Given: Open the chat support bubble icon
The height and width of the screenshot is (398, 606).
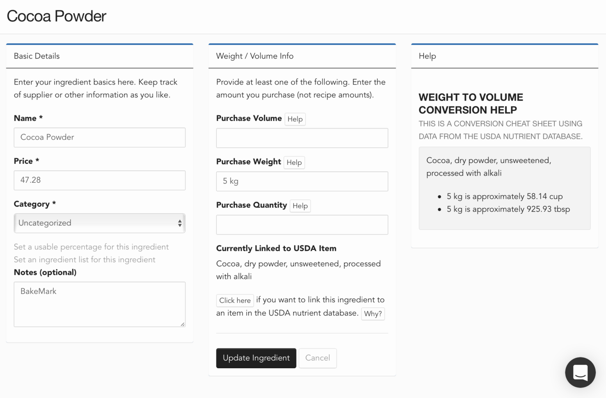Looking at the screenshot, I should [580, 372].
